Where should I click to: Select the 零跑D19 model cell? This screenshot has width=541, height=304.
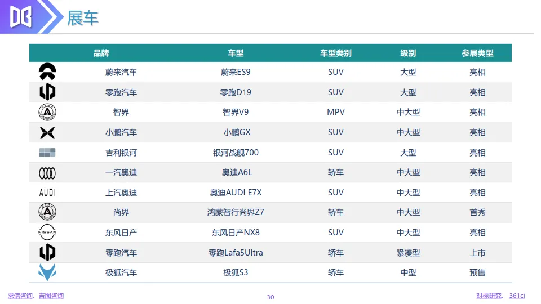pos(236,92)
